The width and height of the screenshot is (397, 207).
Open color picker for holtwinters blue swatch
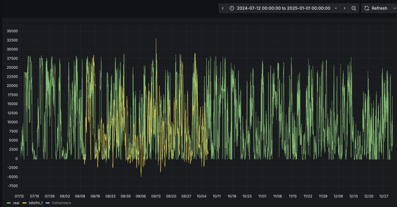(48, 203)
